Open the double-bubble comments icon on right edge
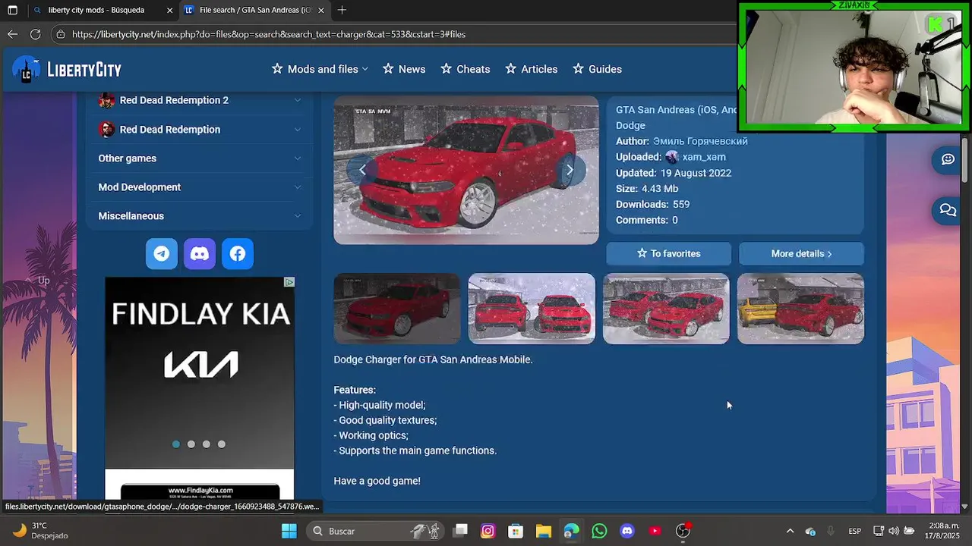Screen dimensions: 972x546 click(x=948, y=210)
